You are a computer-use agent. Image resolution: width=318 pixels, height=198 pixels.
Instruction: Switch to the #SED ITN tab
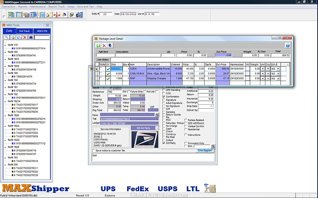[42, 31]
